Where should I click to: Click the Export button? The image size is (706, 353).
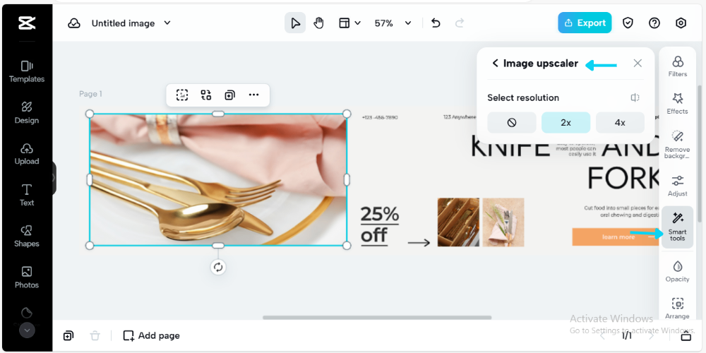coord(585,23)
